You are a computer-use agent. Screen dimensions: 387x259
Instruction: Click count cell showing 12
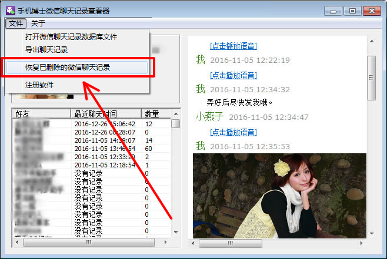[x=149, y=124]
